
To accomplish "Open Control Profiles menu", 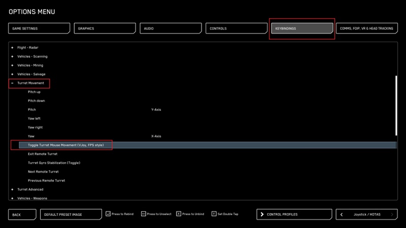I will pyautogui.click(x=294, y=214).
